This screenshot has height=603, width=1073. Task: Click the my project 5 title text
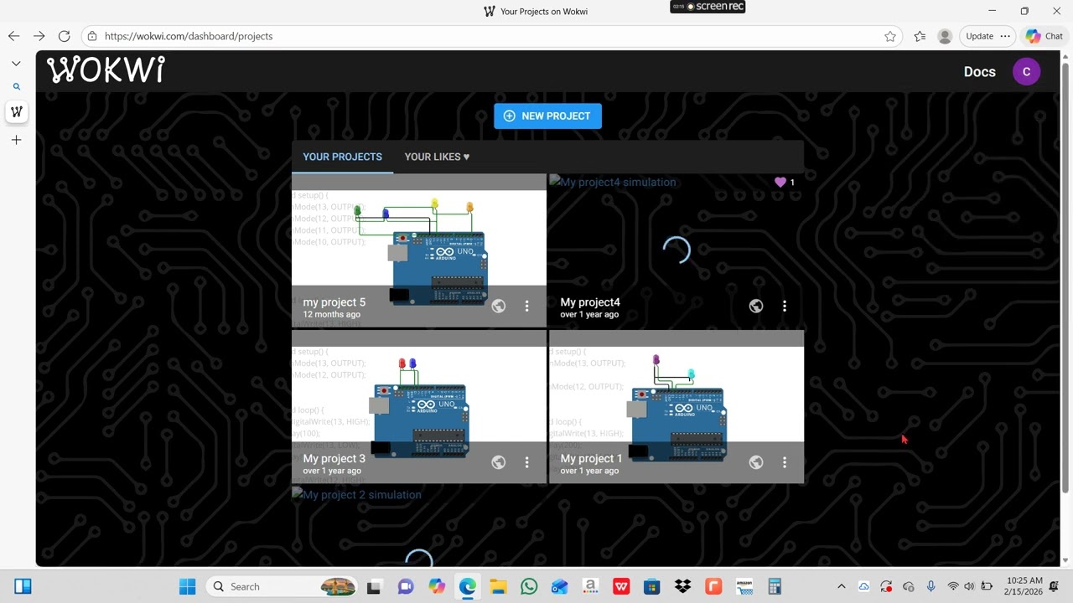click(334, 302)
